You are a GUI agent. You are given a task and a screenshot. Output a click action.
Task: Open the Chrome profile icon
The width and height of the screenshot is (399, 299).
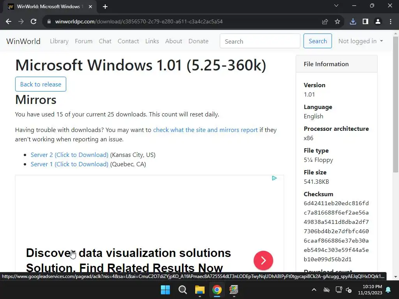378,22
